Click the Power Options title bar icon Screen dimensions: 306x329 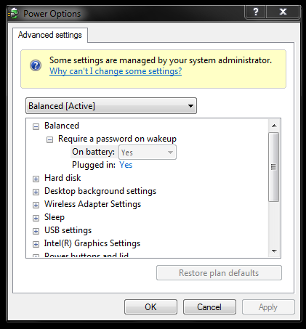click(x=13, y=14)
